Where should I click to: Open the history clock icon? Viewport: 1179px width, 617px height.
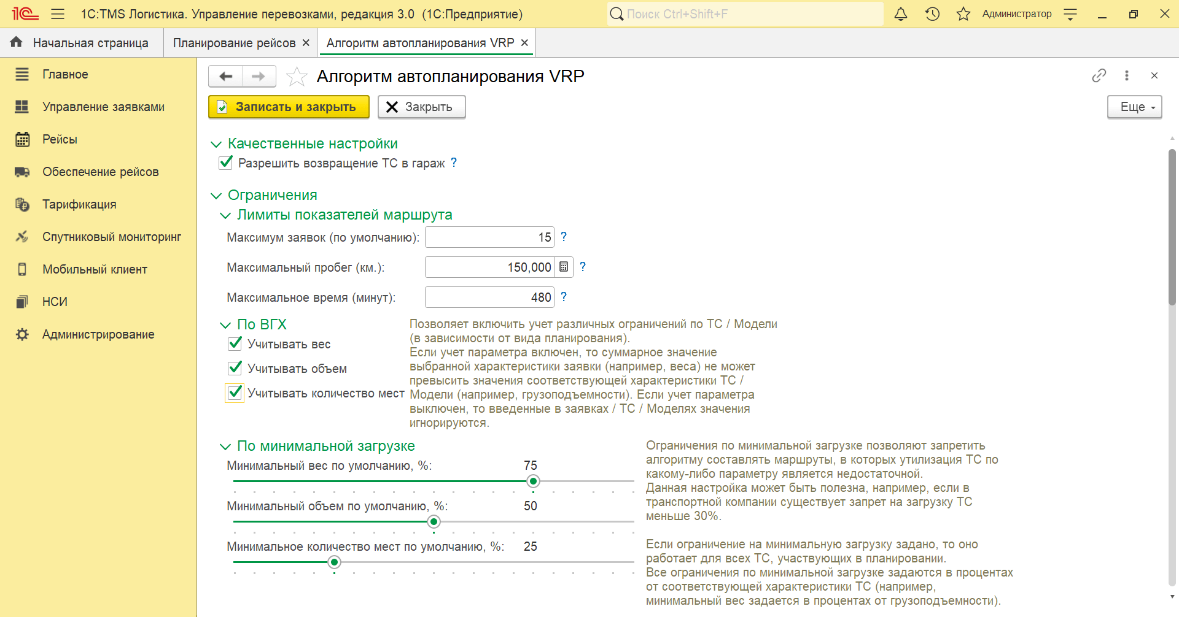[x=932, y=14]
